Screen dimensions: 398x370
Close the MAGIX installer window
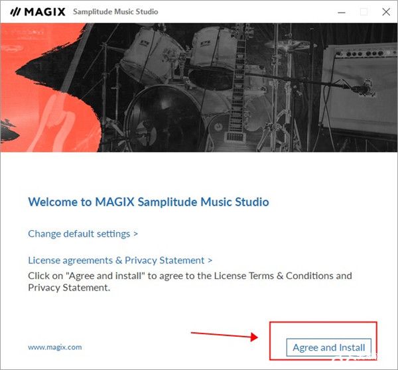(386, 12)
